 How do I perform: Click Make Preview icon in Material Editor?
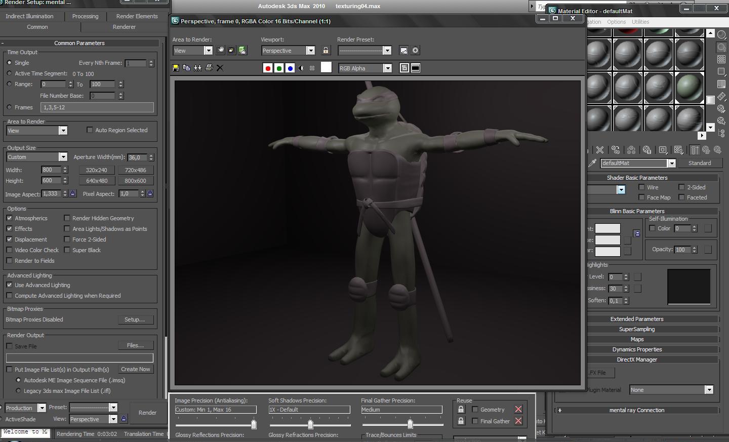pyautogui.click(x=722, y=96)
